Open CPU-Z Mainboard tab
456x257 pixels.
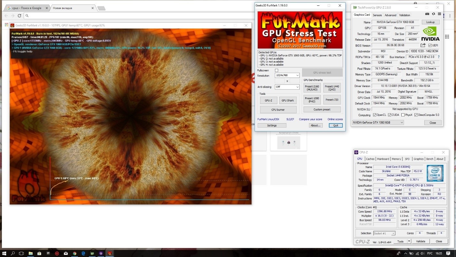[383, 159]
